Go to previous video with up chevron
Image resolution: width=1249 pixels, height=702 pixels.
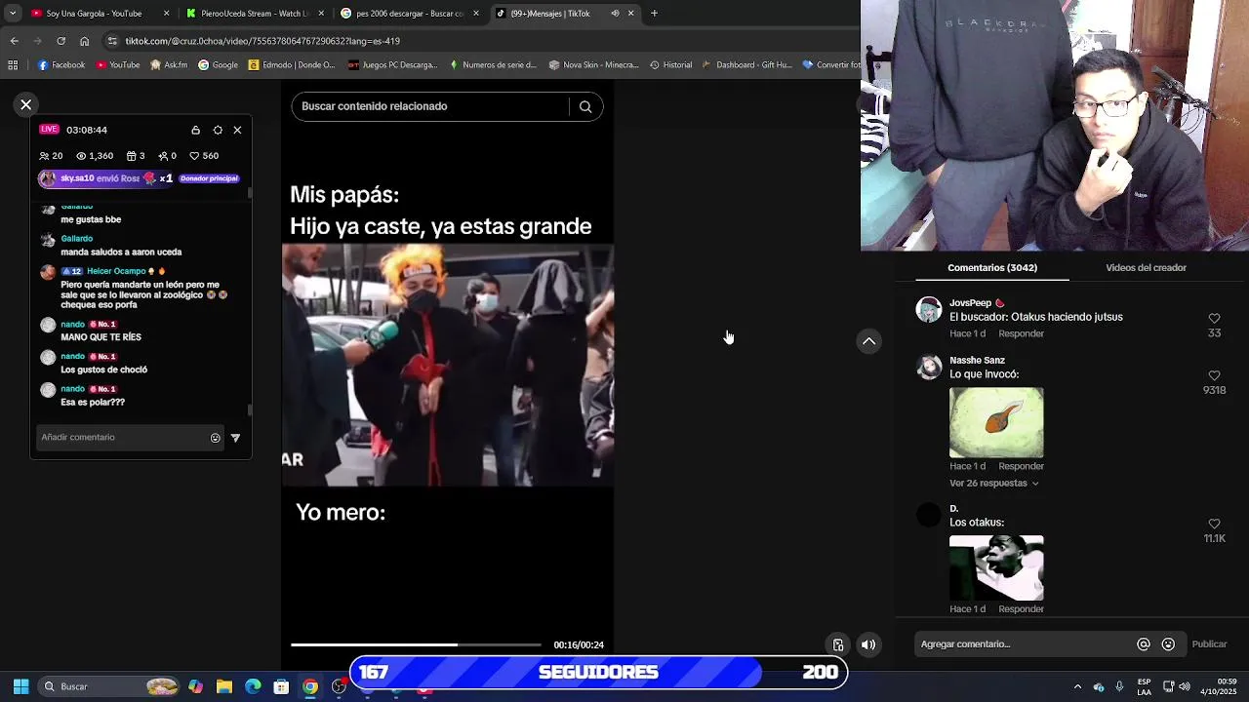[868, 341]
